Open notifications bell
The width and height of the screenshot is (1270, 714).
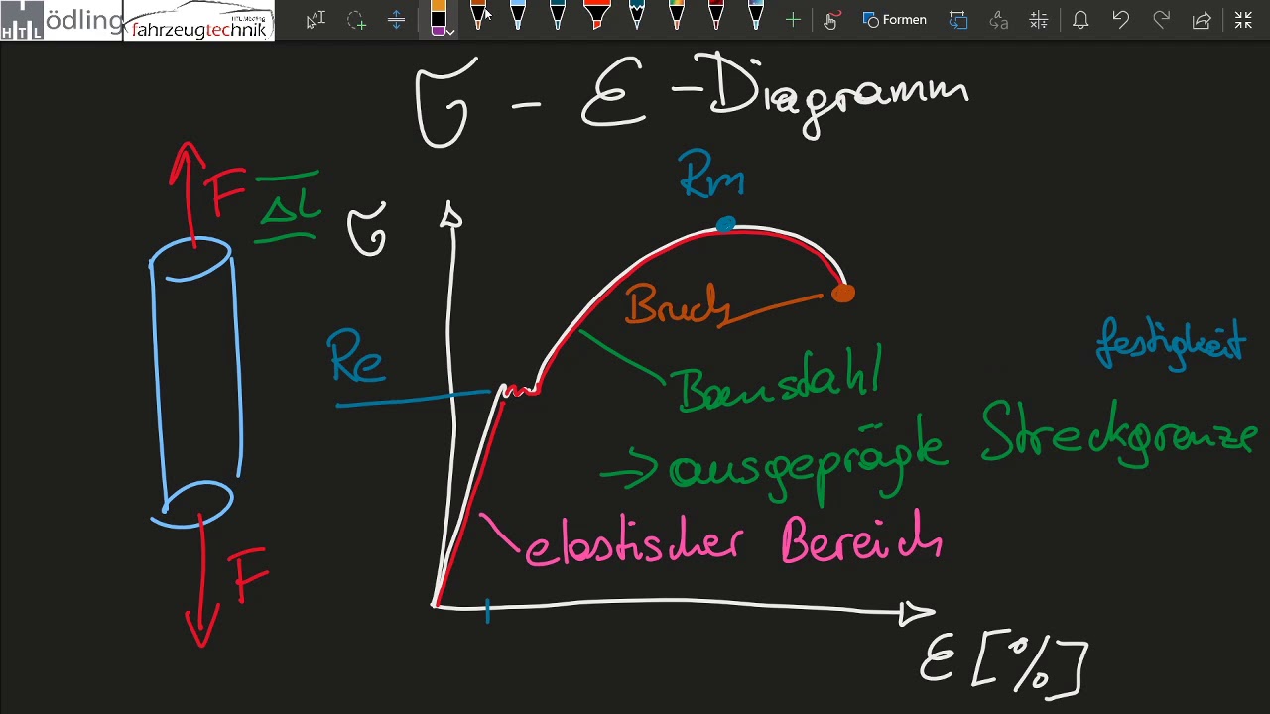(1080, 20)
